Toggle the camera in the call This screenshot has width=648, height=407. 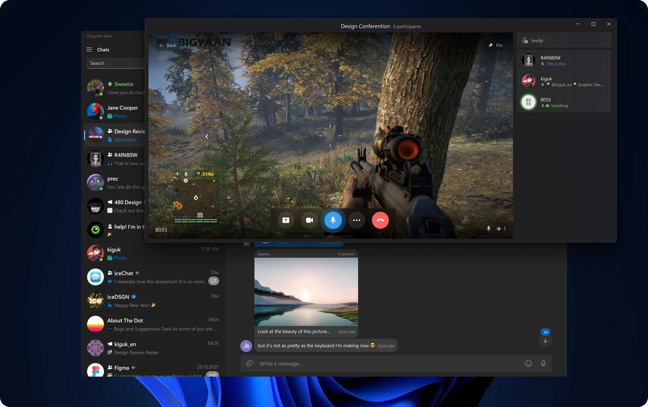[x=309, y=220]
